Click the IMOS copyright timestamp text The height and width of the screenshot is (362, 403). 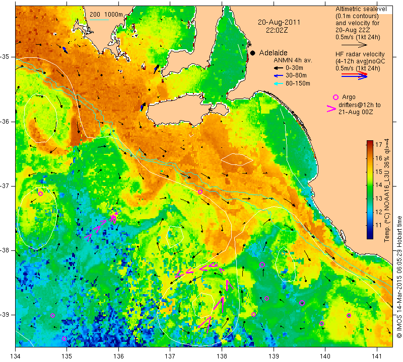click(399, 277)
